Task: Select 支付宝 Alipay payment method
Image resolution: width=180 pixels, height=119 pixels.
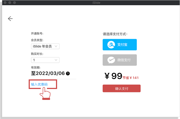Action: pos(120,45)
